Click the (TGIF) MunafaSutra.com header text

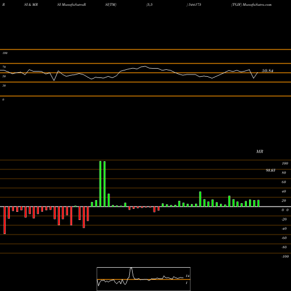251,5
